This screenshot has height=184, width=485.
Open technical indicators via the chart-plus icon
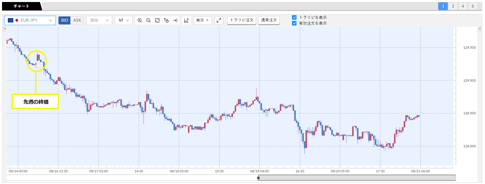click(186, 20)
